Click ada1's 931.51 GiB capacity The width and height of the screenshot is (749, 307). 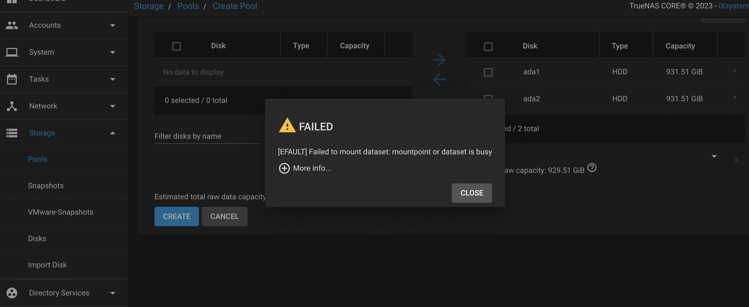point(684,72)
